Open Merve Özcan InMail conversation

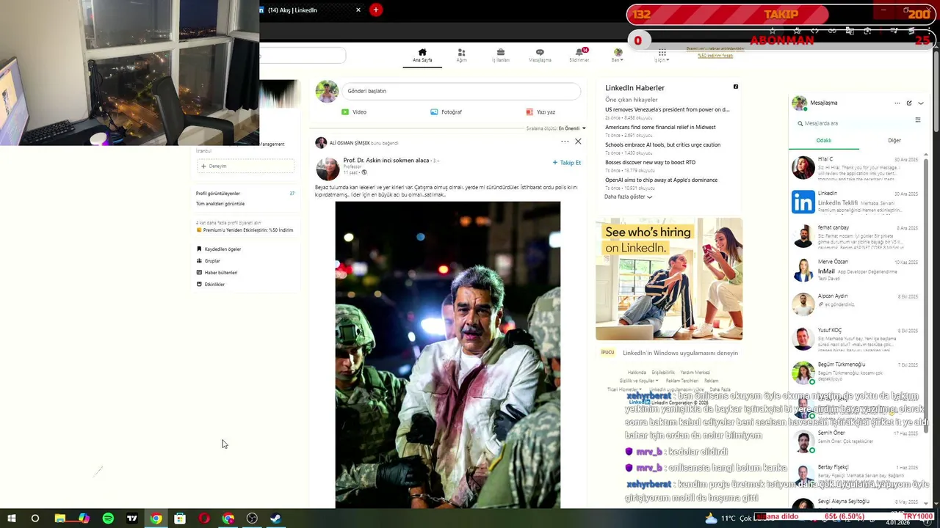(856, 270)
